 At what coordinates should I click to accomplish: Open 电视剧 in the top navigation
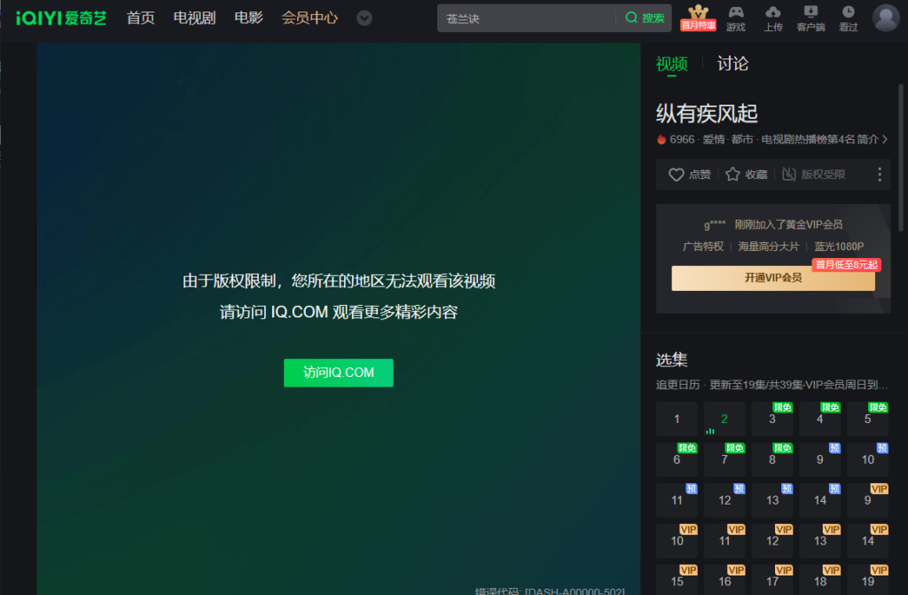coord(194,18)
